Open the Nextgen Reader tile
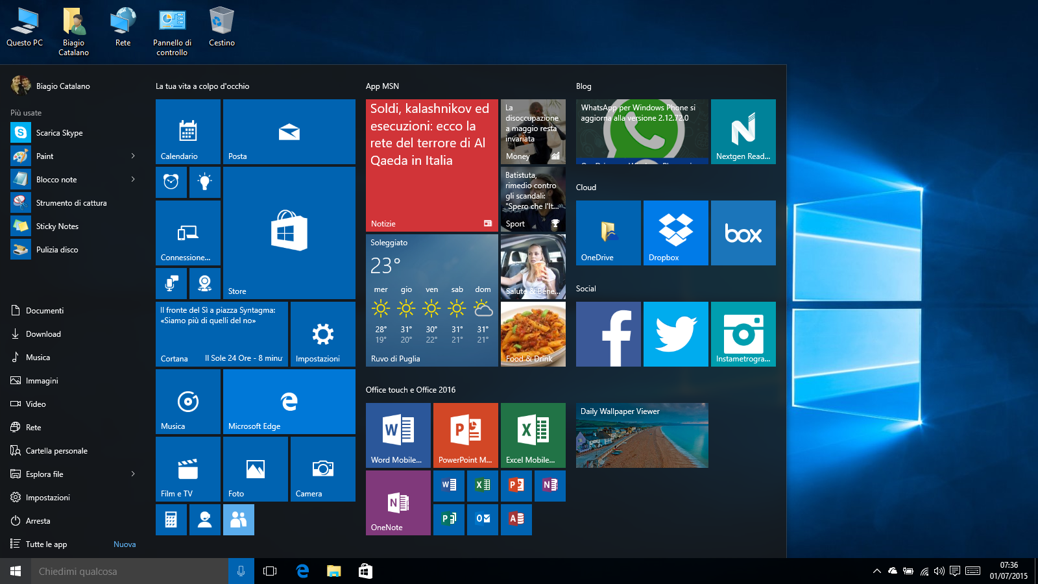Screen dimensions: 1038x584 click(743, 132)
